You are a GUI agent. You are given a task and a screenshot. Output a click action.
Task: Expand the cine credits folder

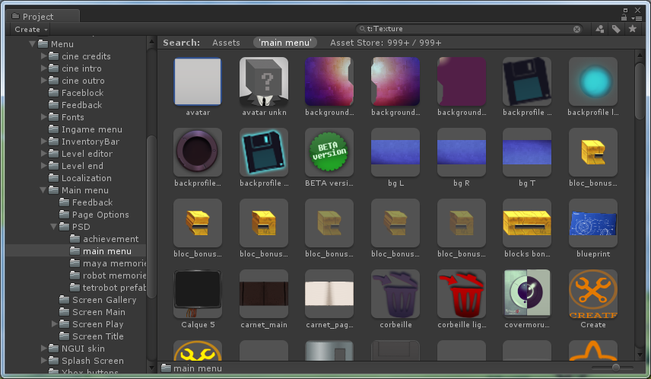coord(43,56)
